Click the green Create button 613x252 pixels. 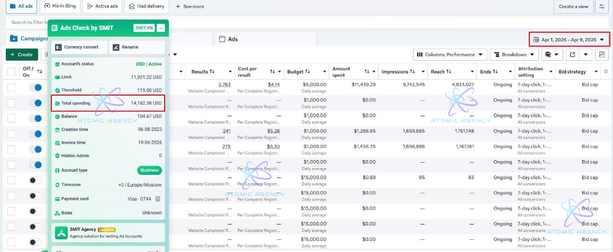click(x=22, y=54)
